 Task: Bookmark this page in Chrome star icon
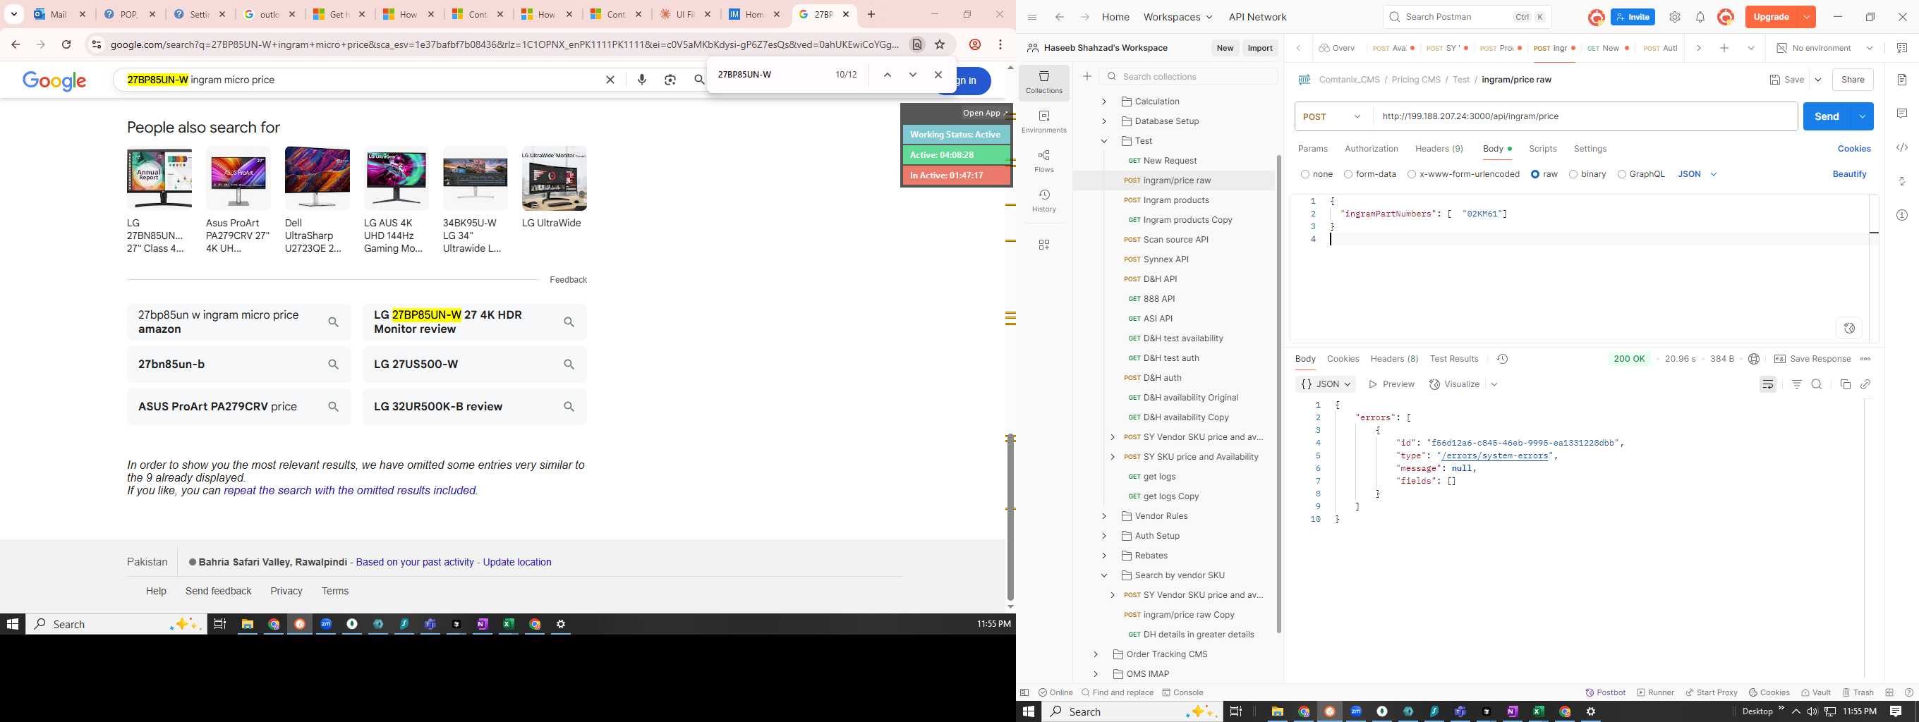(x=940, y=44)
